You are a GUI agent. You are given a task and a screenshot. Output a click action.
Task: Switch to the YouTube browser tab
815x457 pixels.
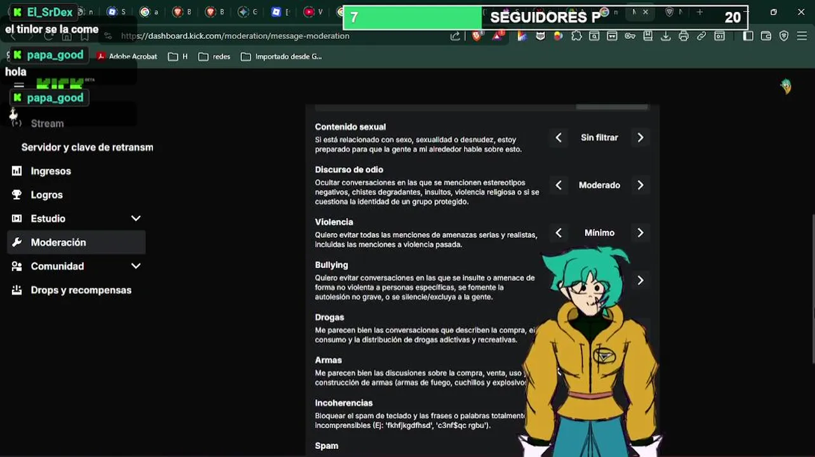[x=313, y=12]
